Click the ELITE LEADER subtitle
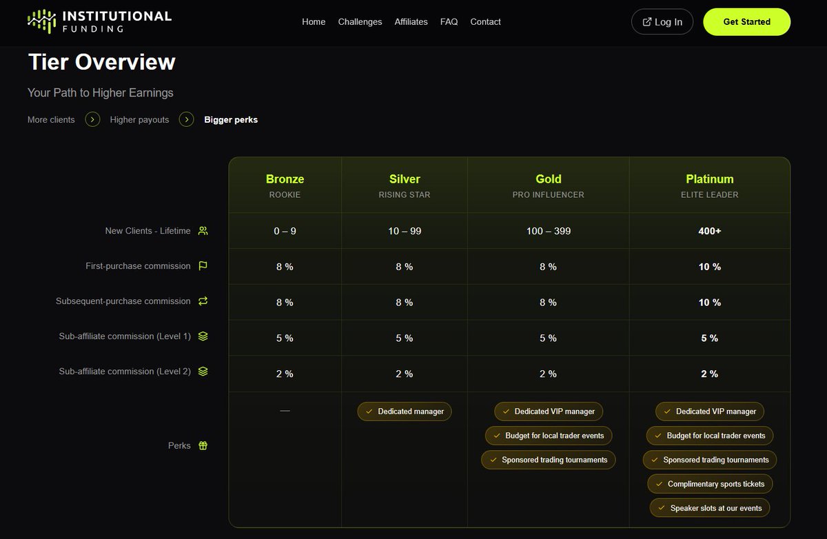The width and height of the screenshot is (827, 539). pos(710,195)
